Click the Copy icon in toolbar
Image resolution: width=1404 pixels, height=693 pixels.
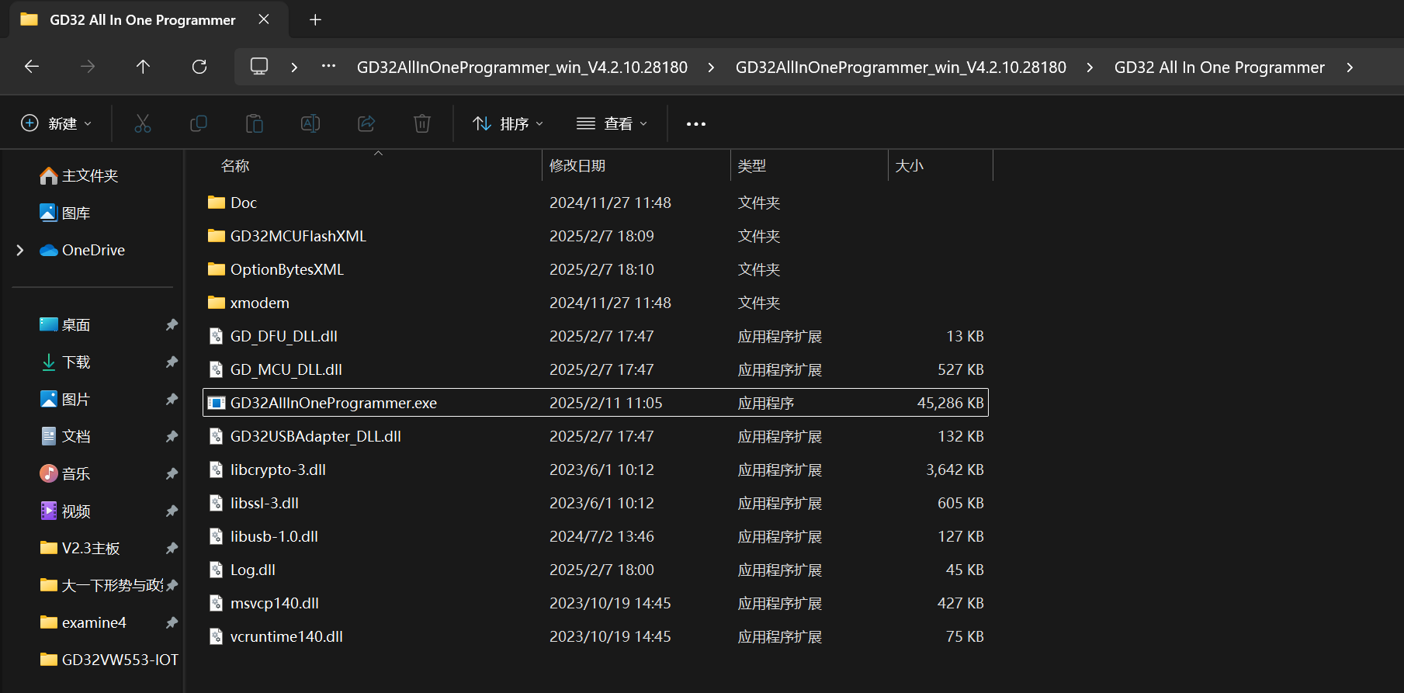point(199,123)
